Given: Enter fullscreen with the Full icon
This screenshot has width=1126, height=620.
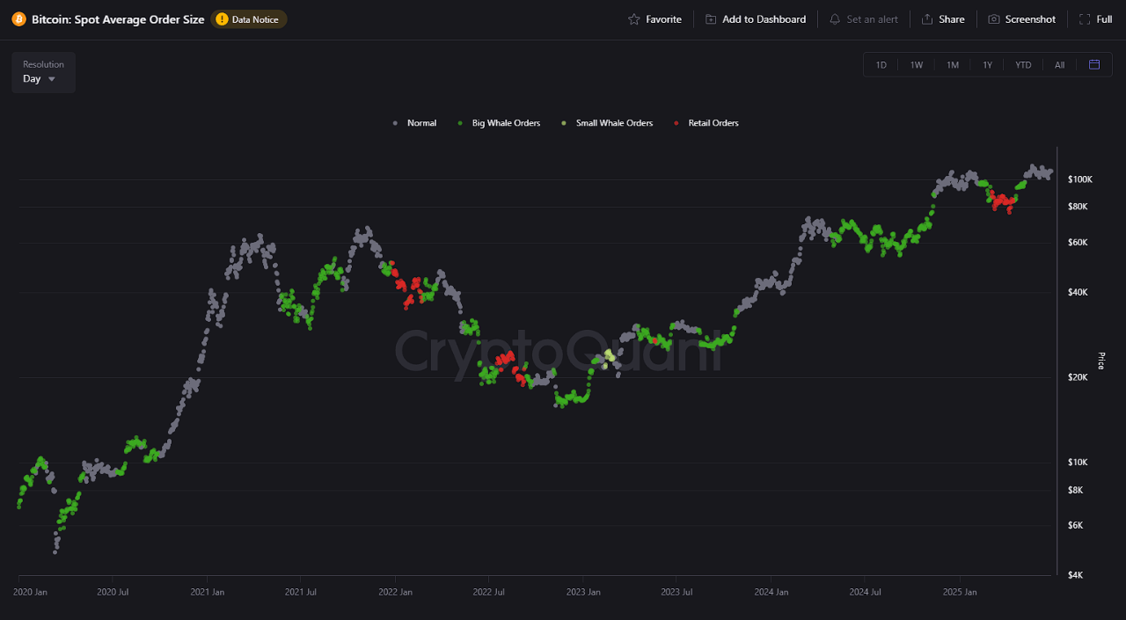Looking at the screenshot, I should point(1084,18).
